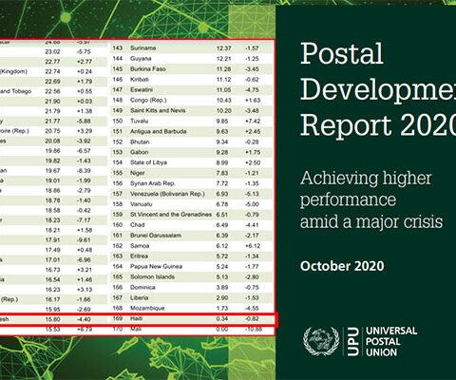Click the score 20.75 in left column
This screenshot has width=456, height=380.
tap(52, 131)
